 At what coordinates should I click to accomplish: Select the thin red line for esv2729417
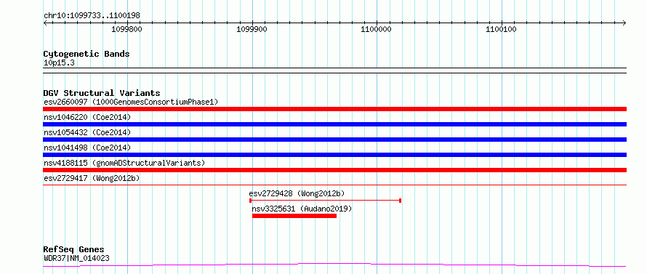coord(335,185)
